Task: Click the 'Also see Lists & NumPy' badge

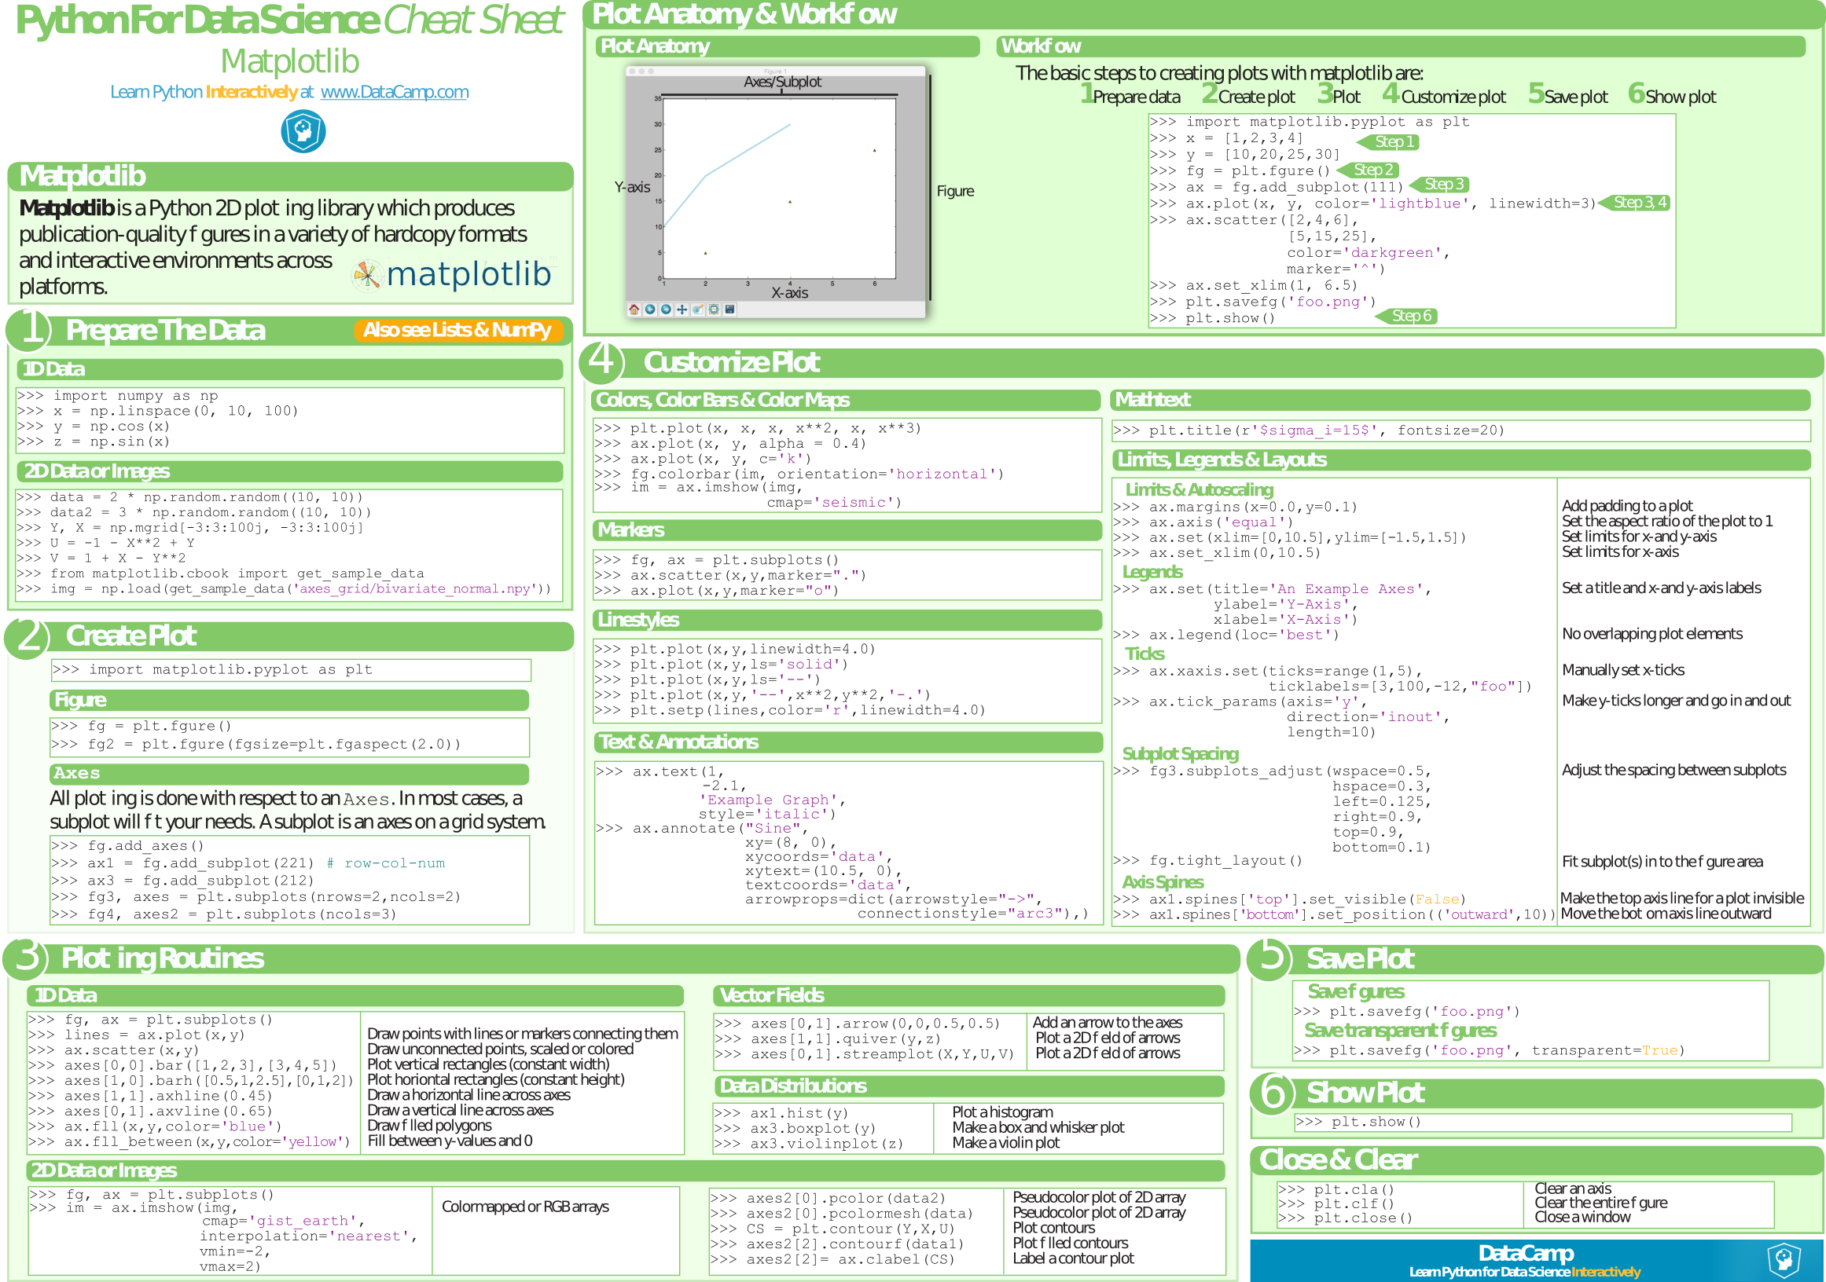Action: pos(457,330)
